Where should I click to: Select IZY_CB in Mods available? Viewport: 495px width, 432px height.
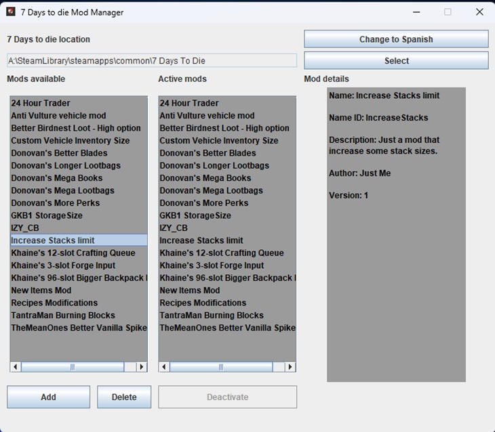[x=79, y=228]
